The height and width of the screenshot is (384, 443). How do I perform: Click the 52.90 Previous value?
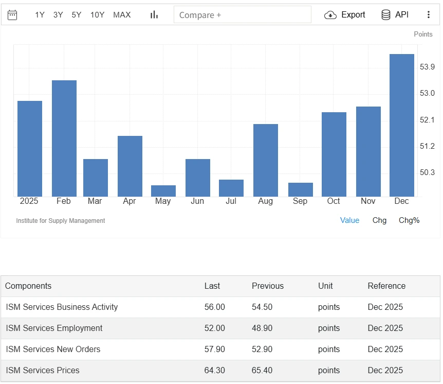[262, 349]
